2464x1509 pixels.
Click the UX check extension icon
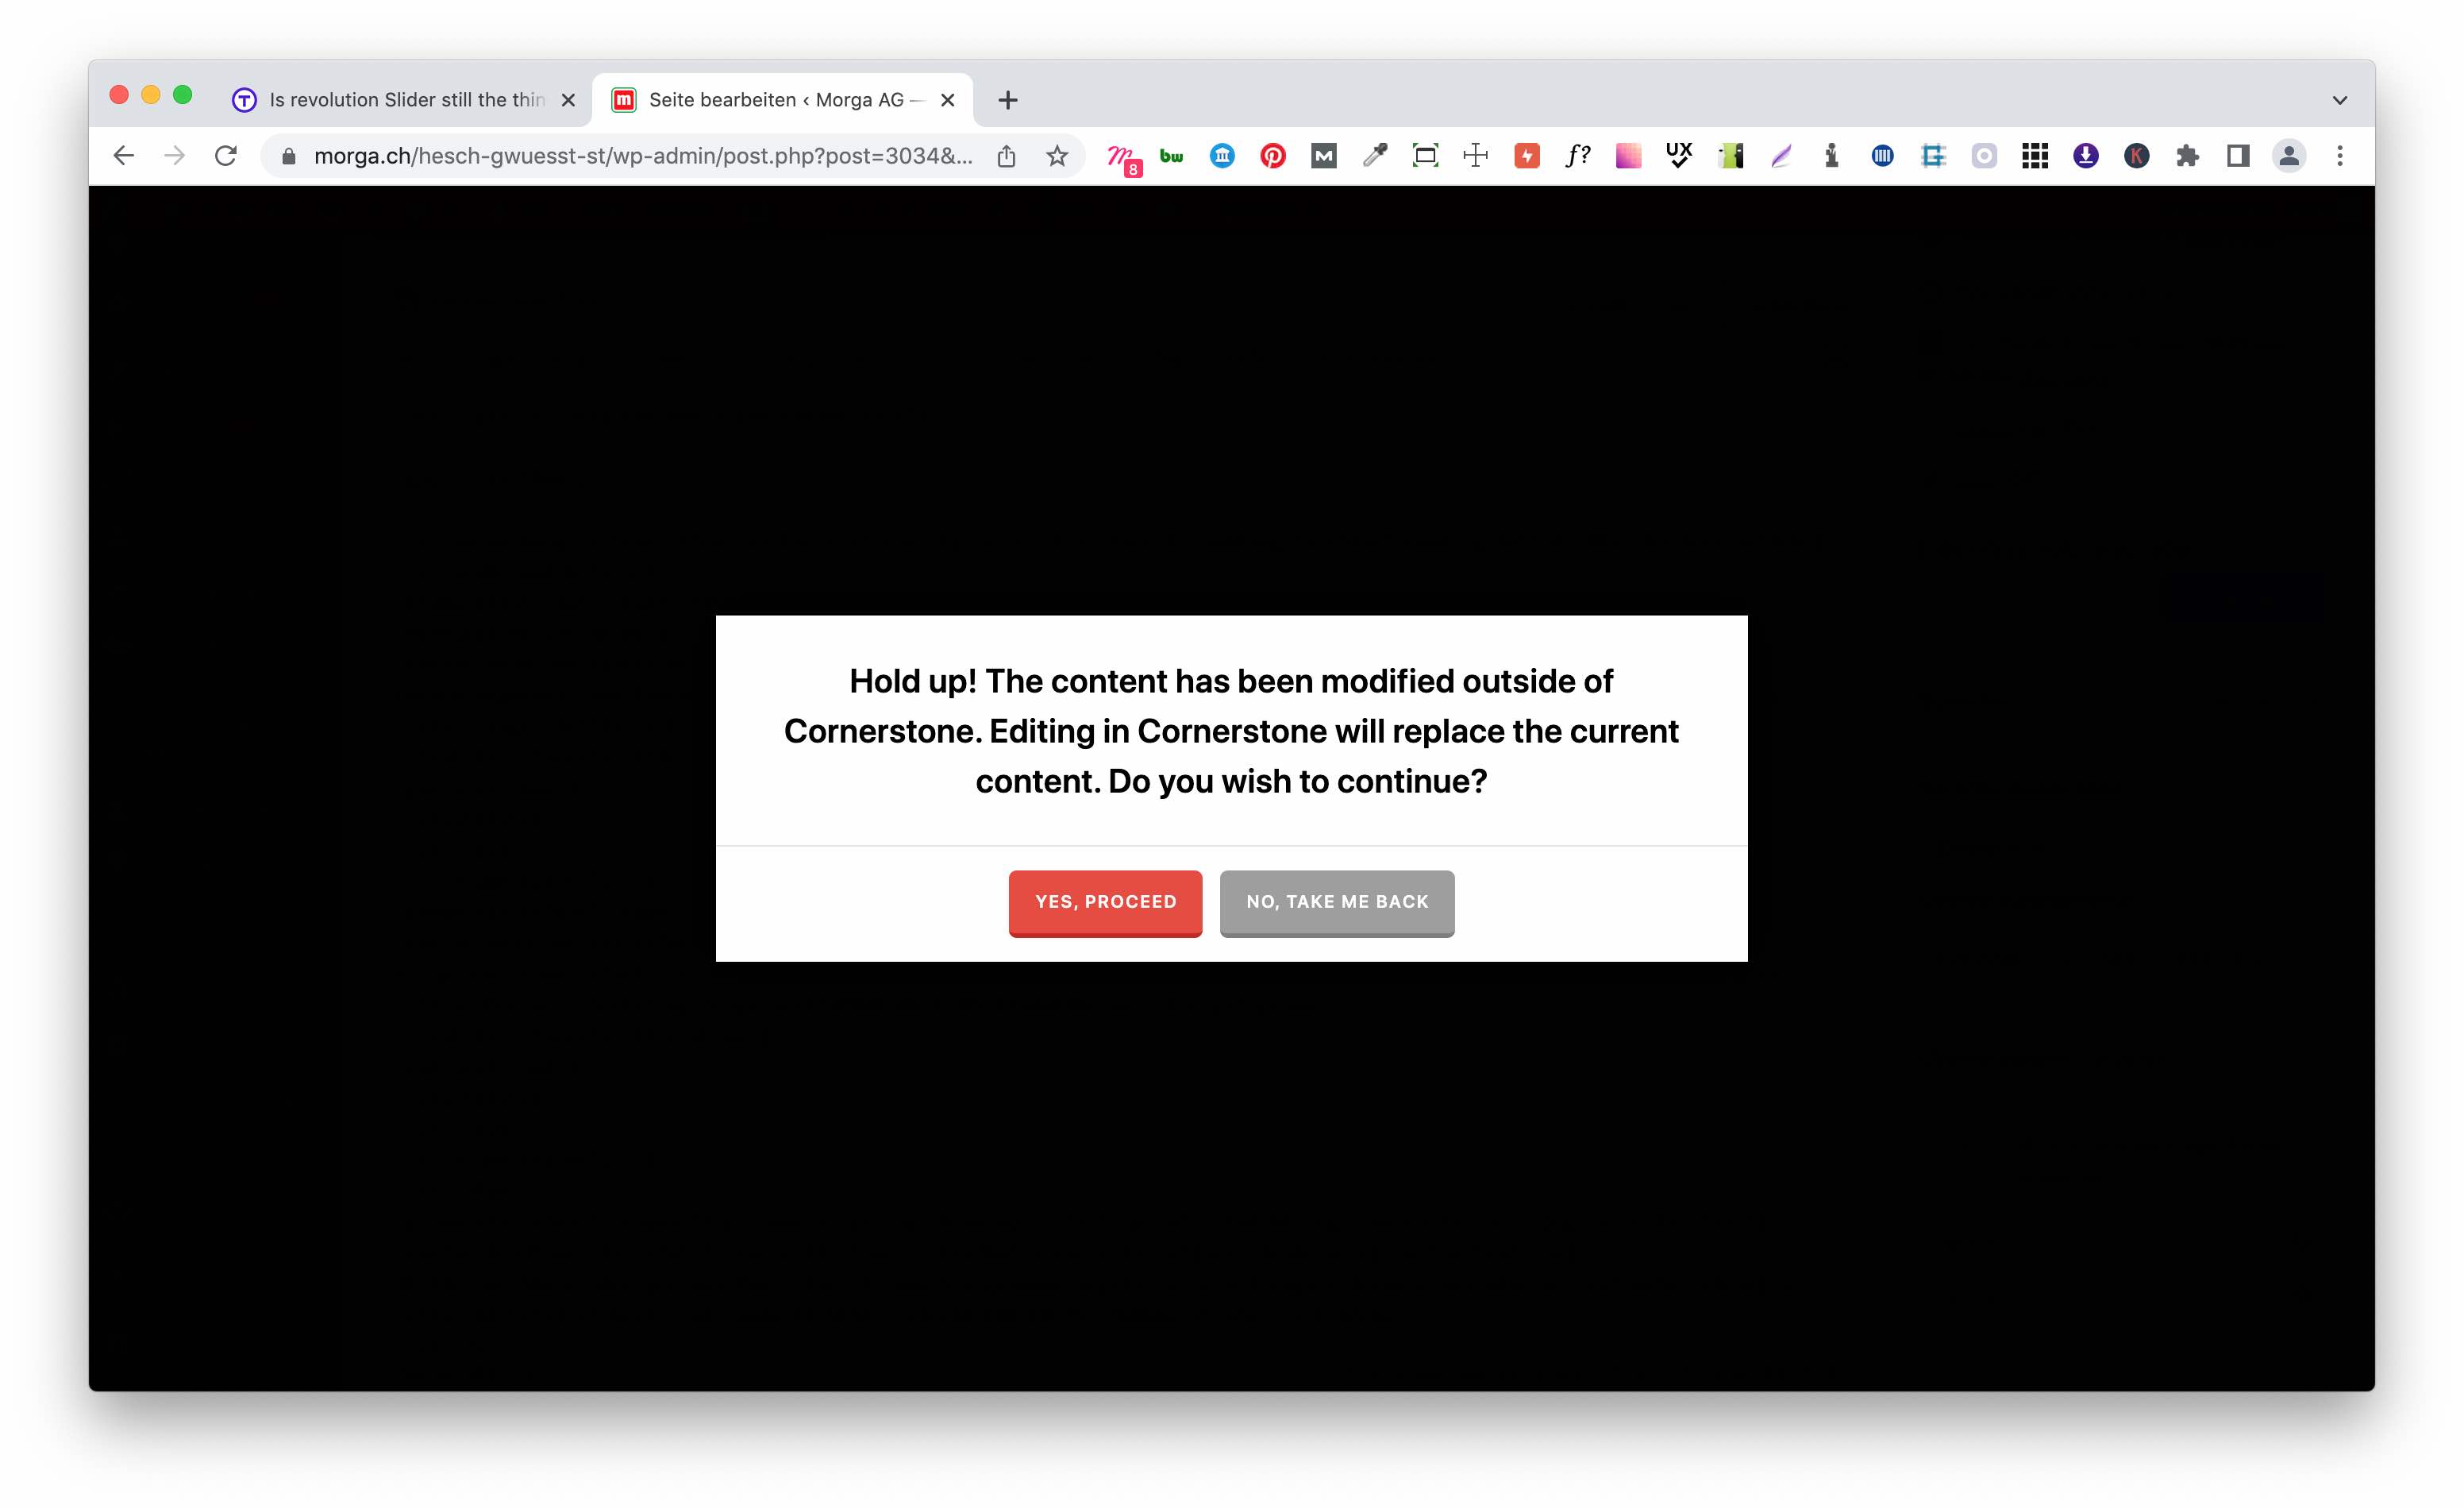[1679, 156]
